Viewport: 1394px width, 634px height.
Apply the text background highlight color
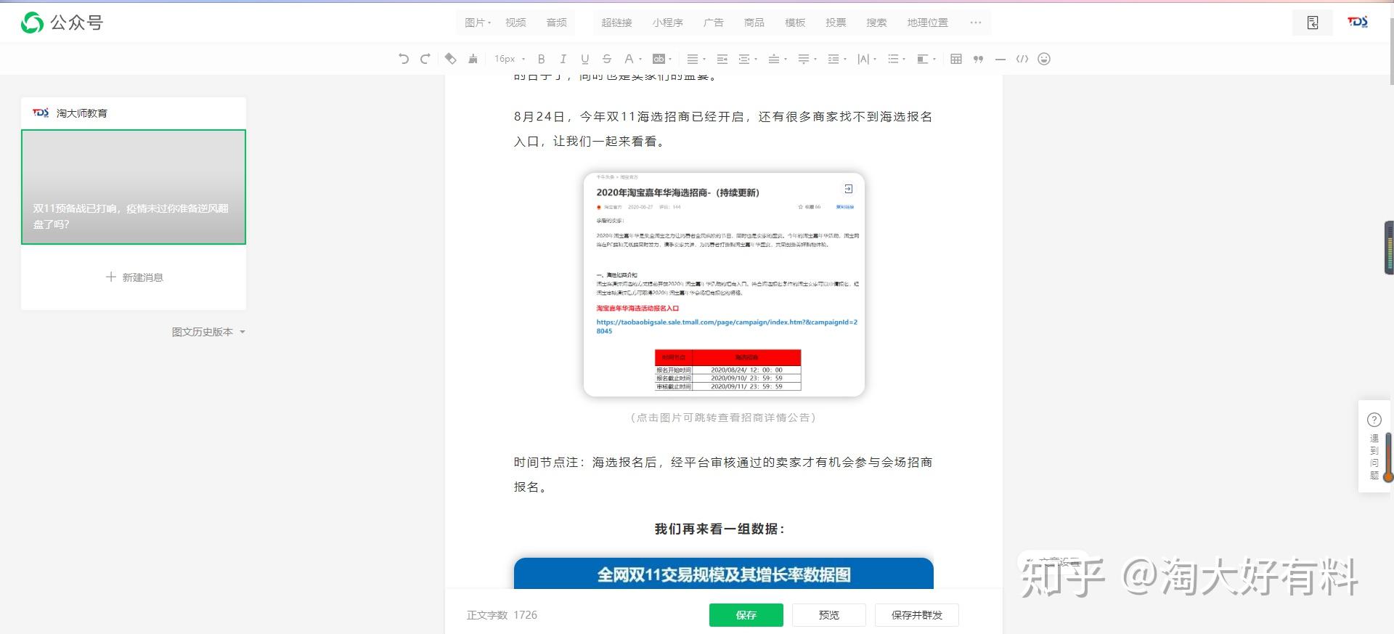[659, 59]
